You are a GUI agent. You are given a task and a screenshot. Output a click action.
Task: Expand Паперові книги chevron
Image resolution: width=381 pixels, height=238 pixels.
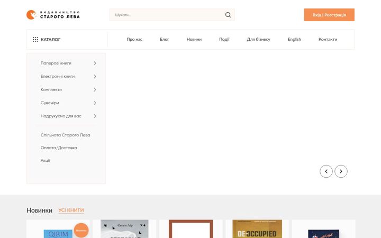tap(95, 63)
